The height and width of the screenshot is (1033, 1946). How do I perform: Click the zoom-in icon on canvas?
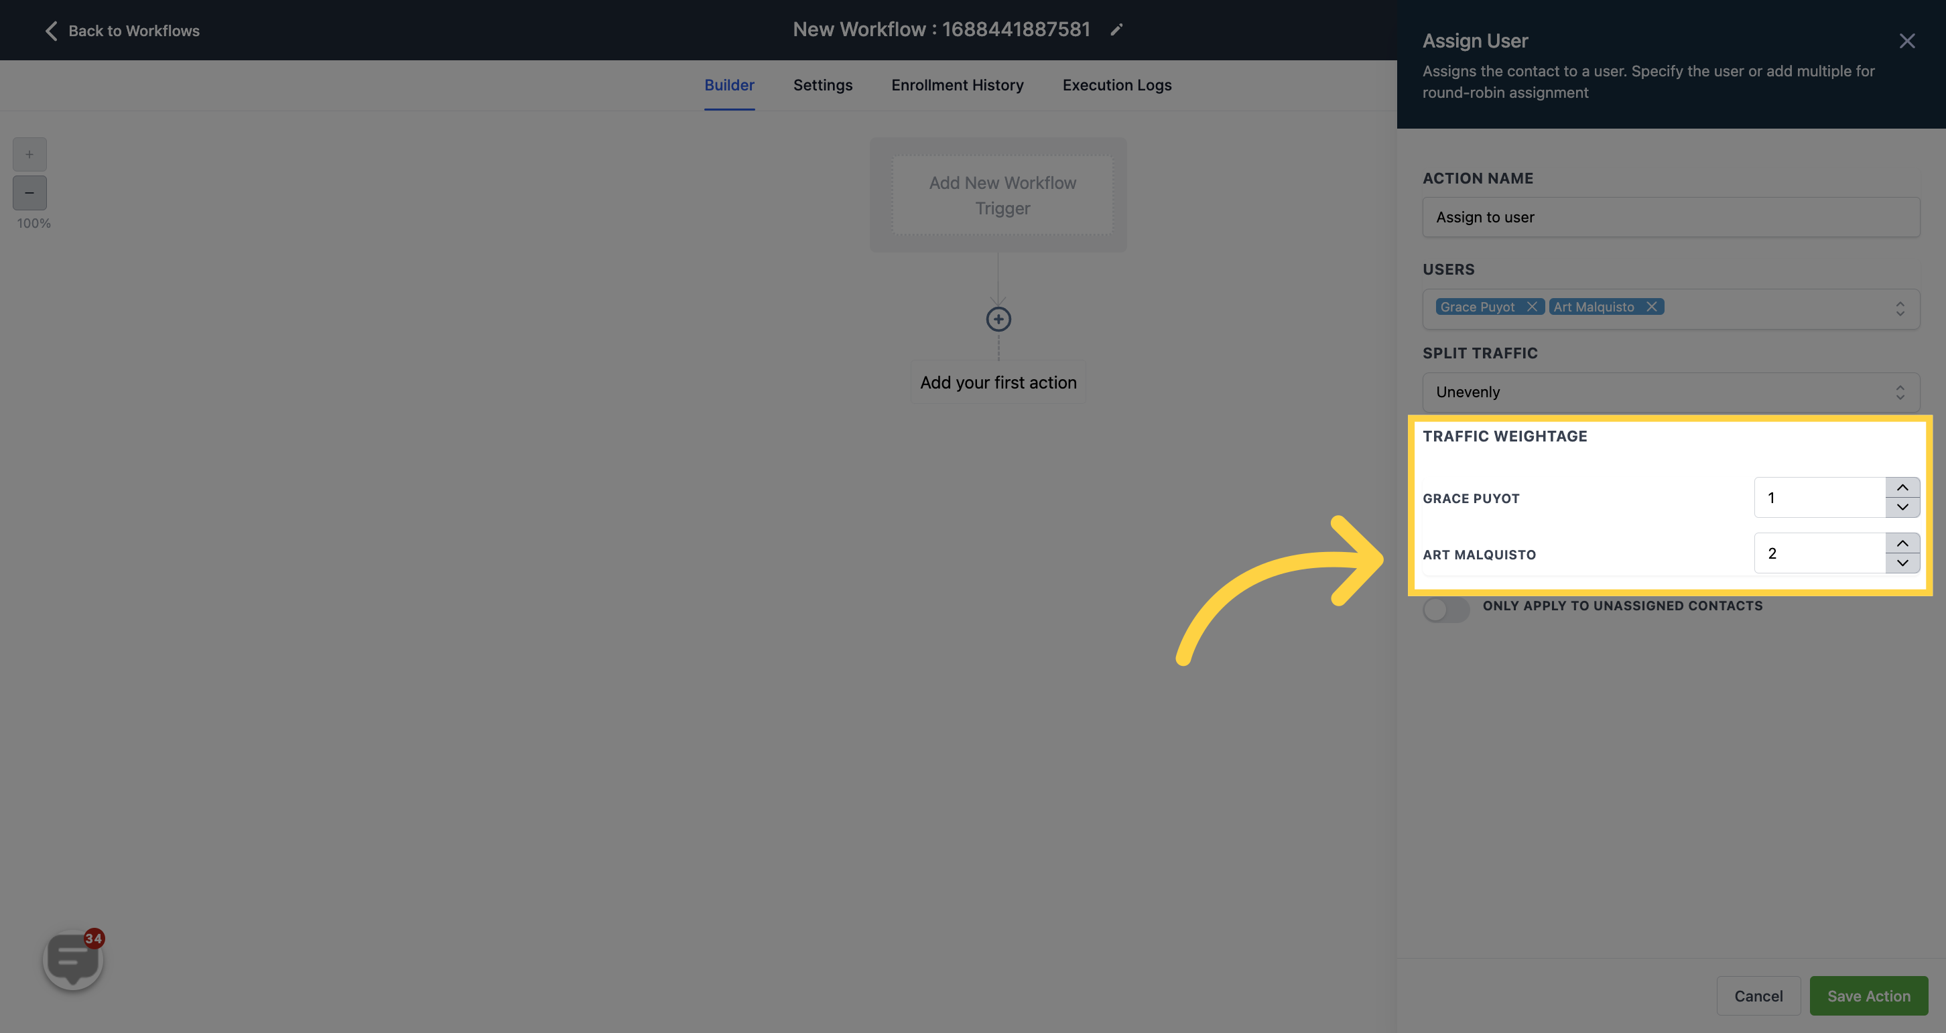pos(28,154)
